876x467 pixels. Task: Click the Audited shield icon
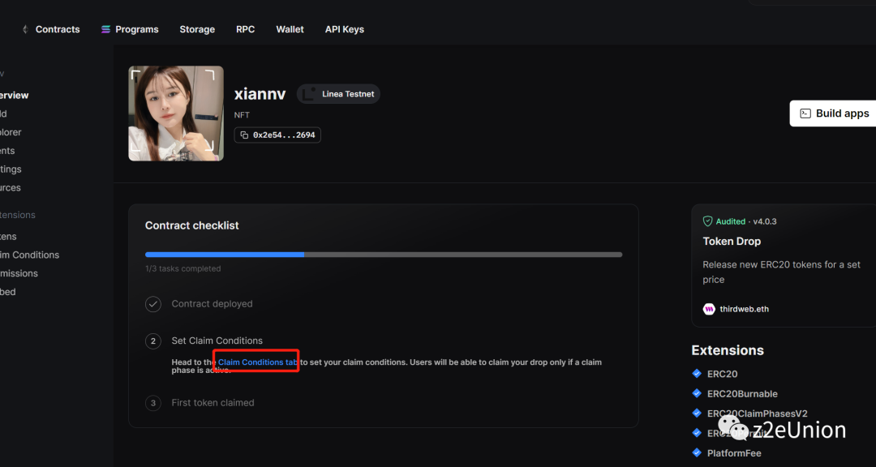[x=707, y=221]
